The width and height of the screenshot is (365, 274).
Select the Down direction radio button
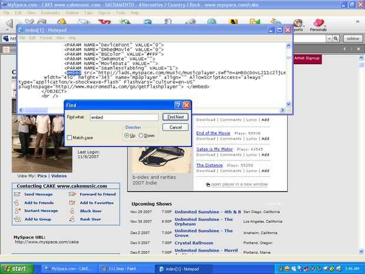coord(141,136)
